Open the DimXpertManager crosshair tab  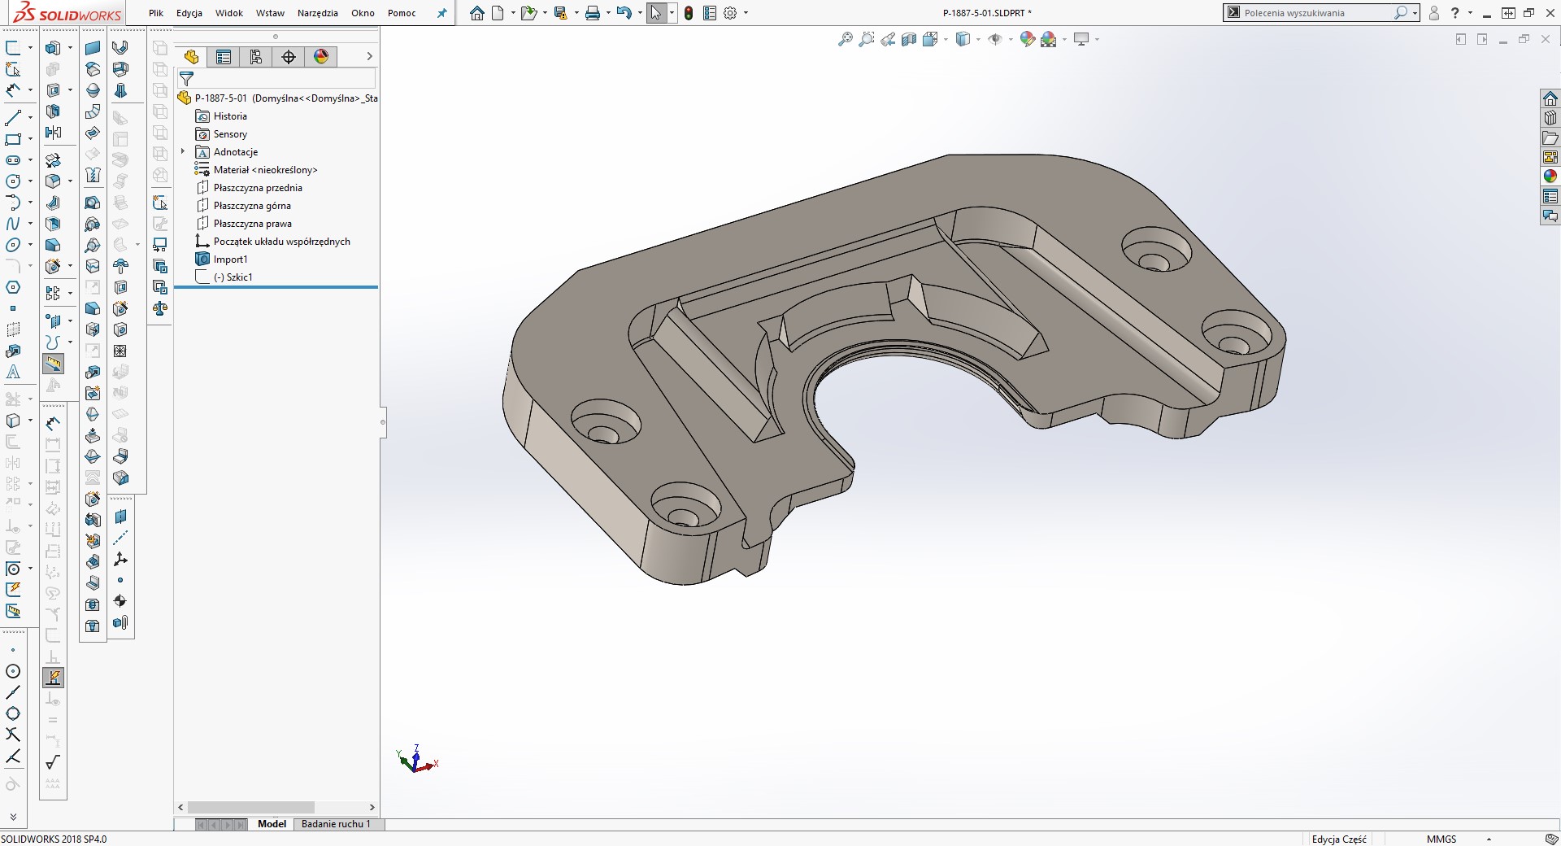coord(289,56)
